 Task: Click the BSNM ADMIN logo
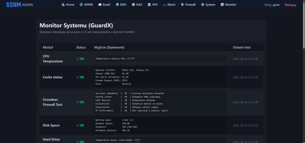20,5
